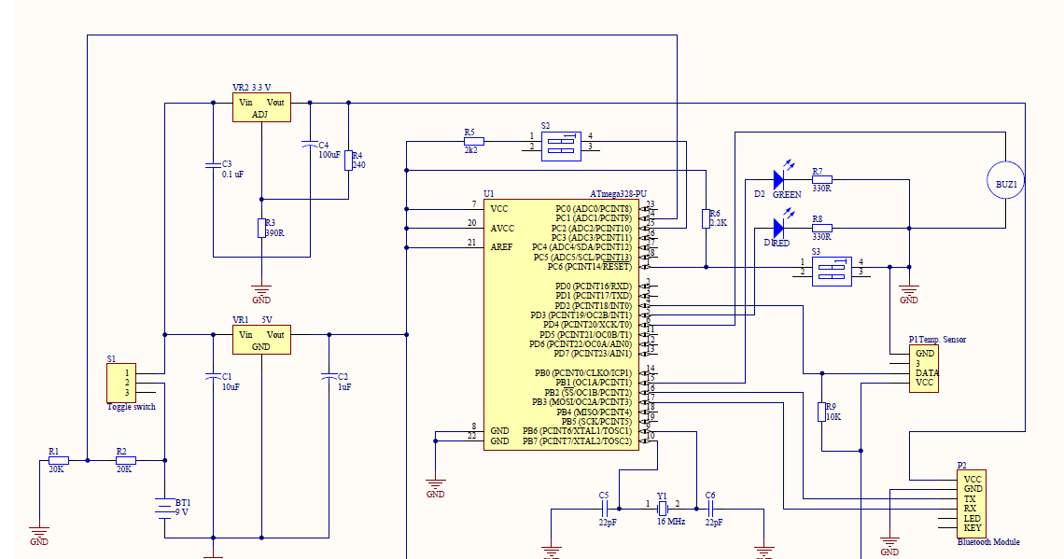Select the R9 10K resistor symbol
Image resolution: width=1064 pixels, height=559 pixels.
[x=821, y=412]
